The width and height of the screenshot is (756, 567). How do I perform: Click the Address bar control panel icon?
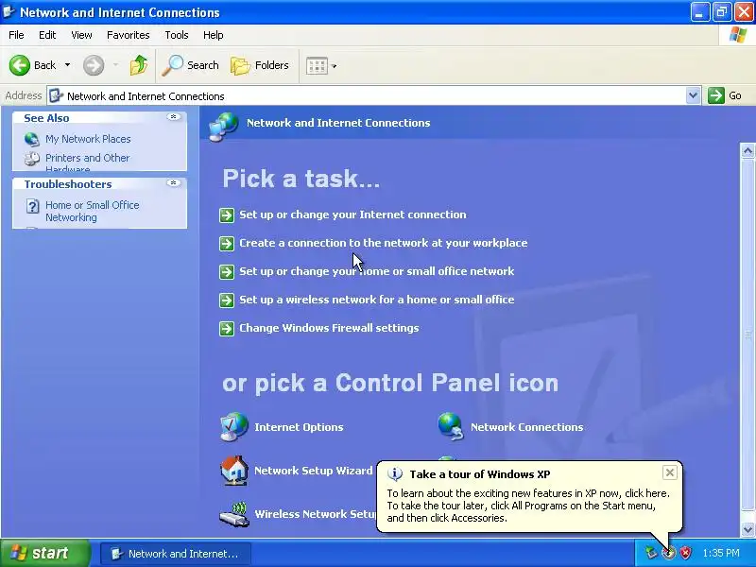click(x=57, y=95)
